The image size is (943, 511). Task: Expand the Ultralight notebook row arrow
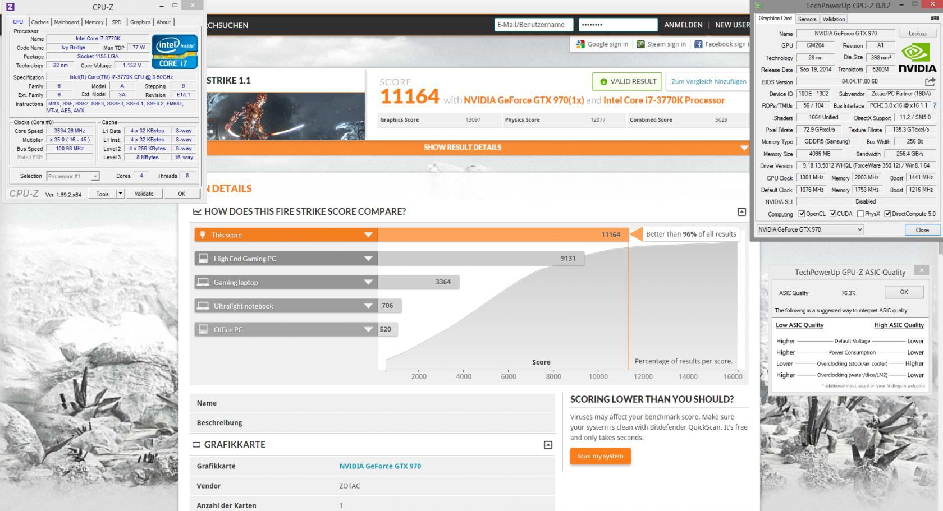pos(368,306)
